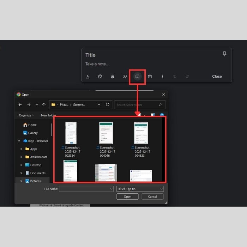Go forward in the Open dialog
Screen dimensions: 247x247
[29, 105]
